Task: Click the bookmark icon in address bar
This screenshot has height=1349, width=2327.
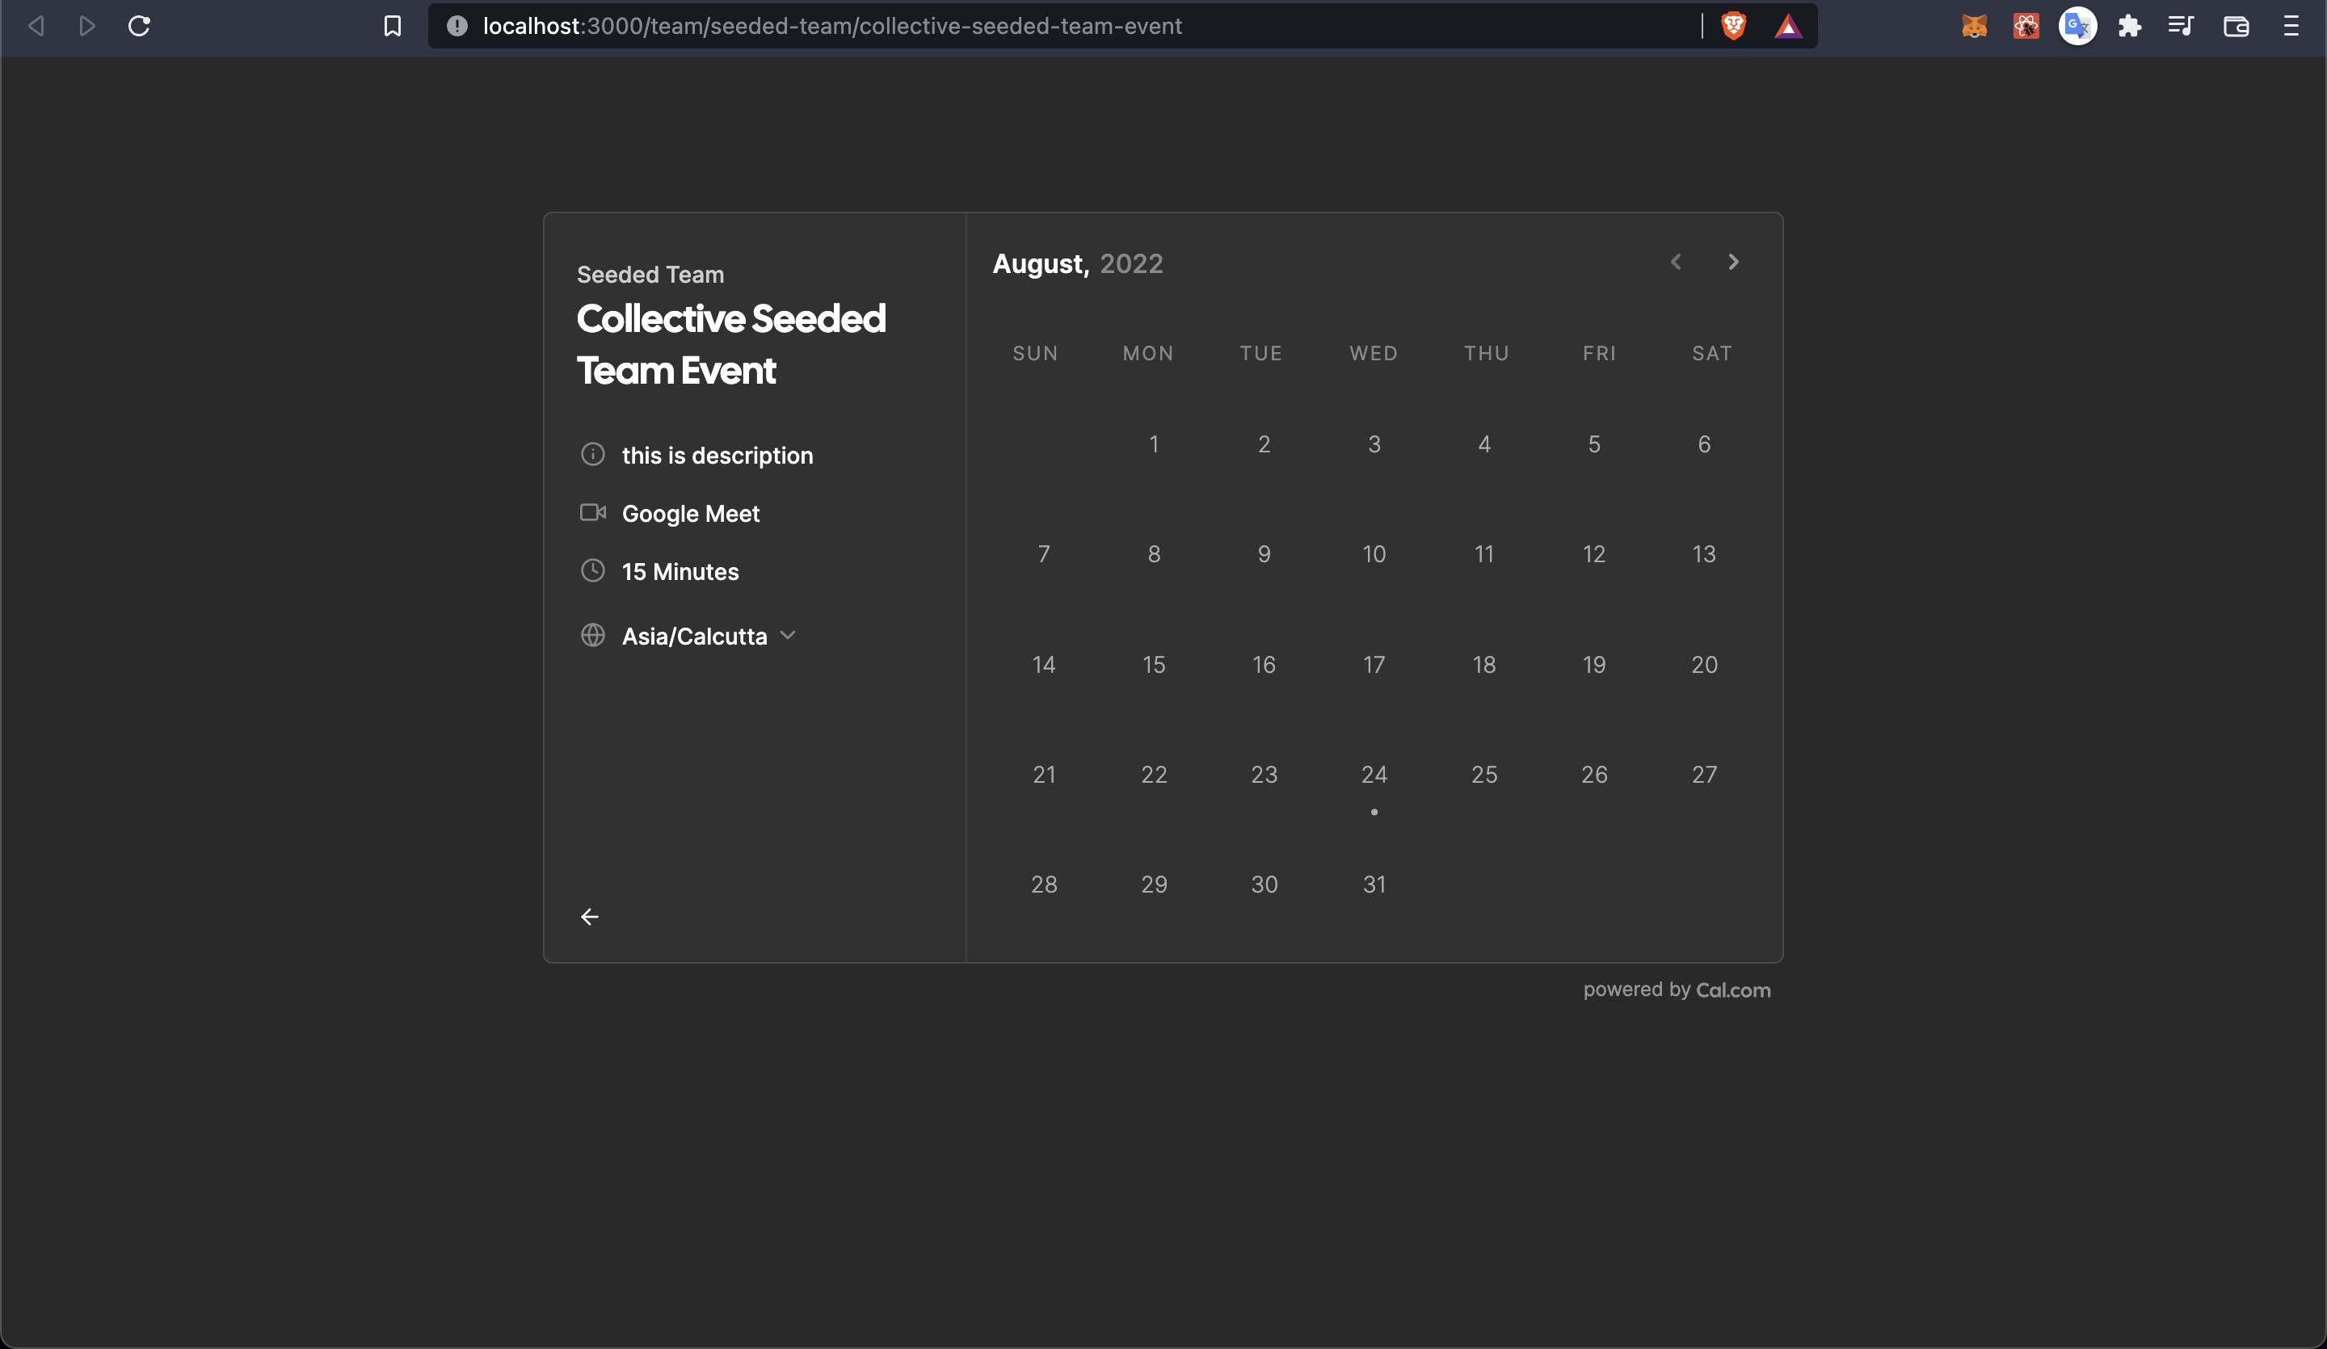Action: [393, 26]
